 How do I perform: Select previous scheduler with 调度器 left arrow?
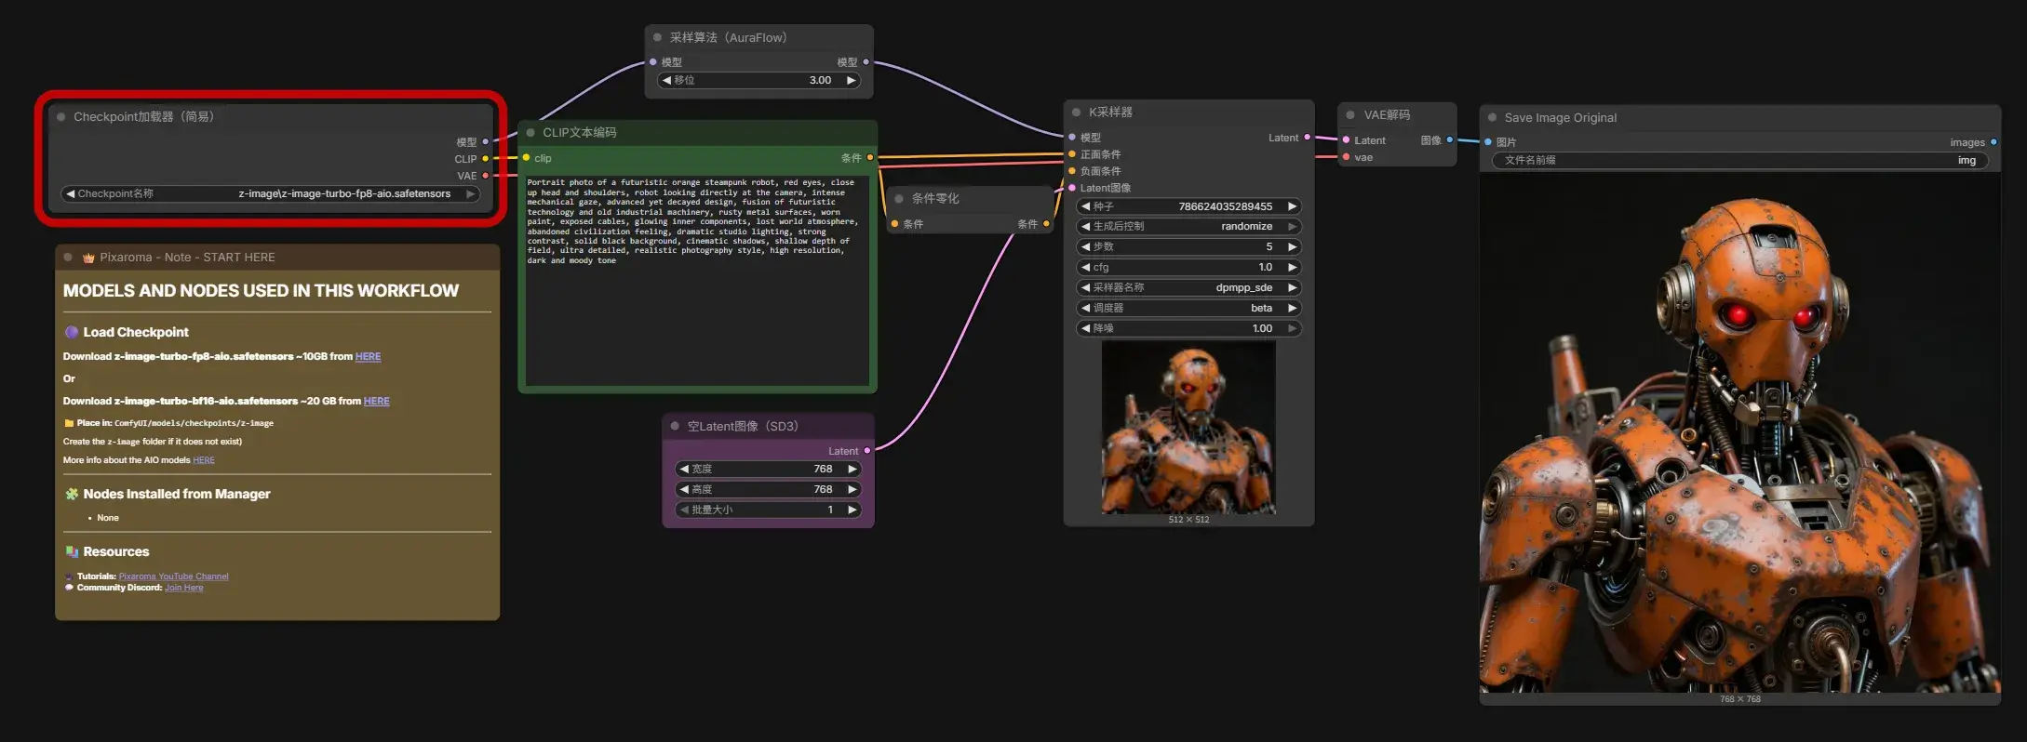pos(1085,309)
